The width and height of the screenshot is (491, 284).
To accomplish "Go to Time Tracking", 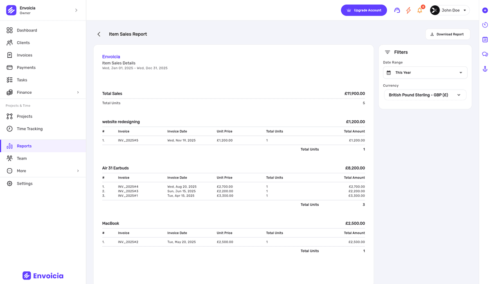I will click(29, 129).
